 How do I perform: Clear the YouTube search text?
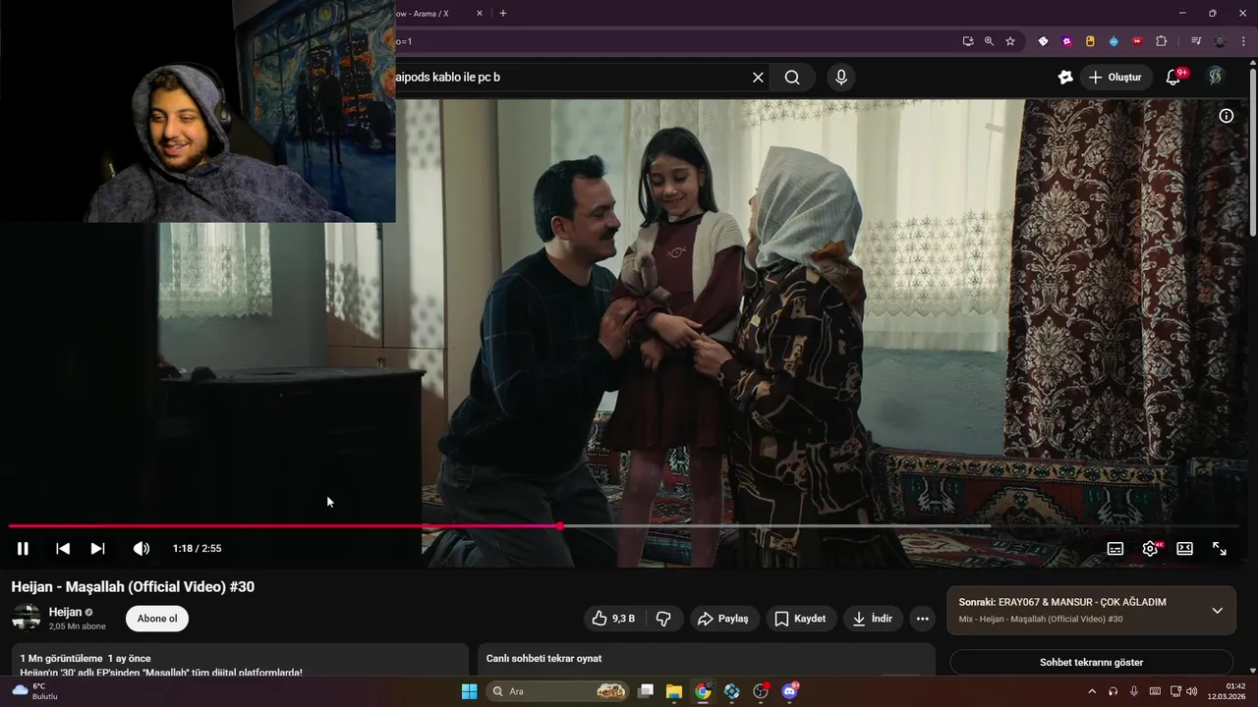coord(758,78)
